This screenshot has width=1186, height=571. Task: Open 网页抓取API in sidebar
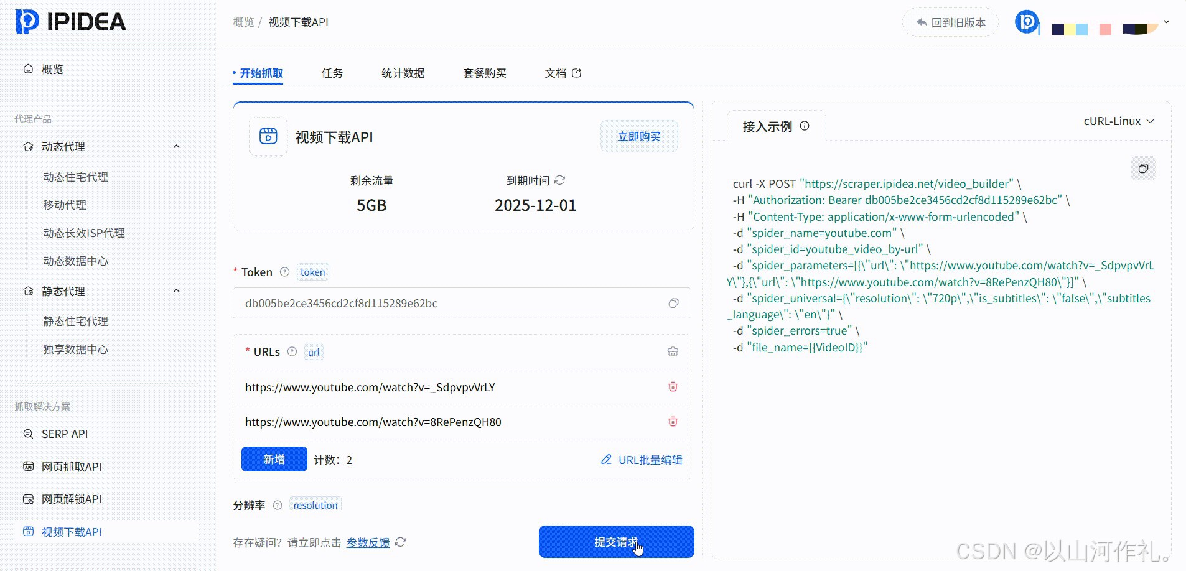[72, 467]
